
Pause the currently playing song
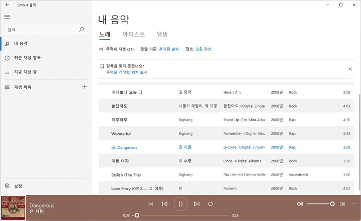tap(180, 204)
